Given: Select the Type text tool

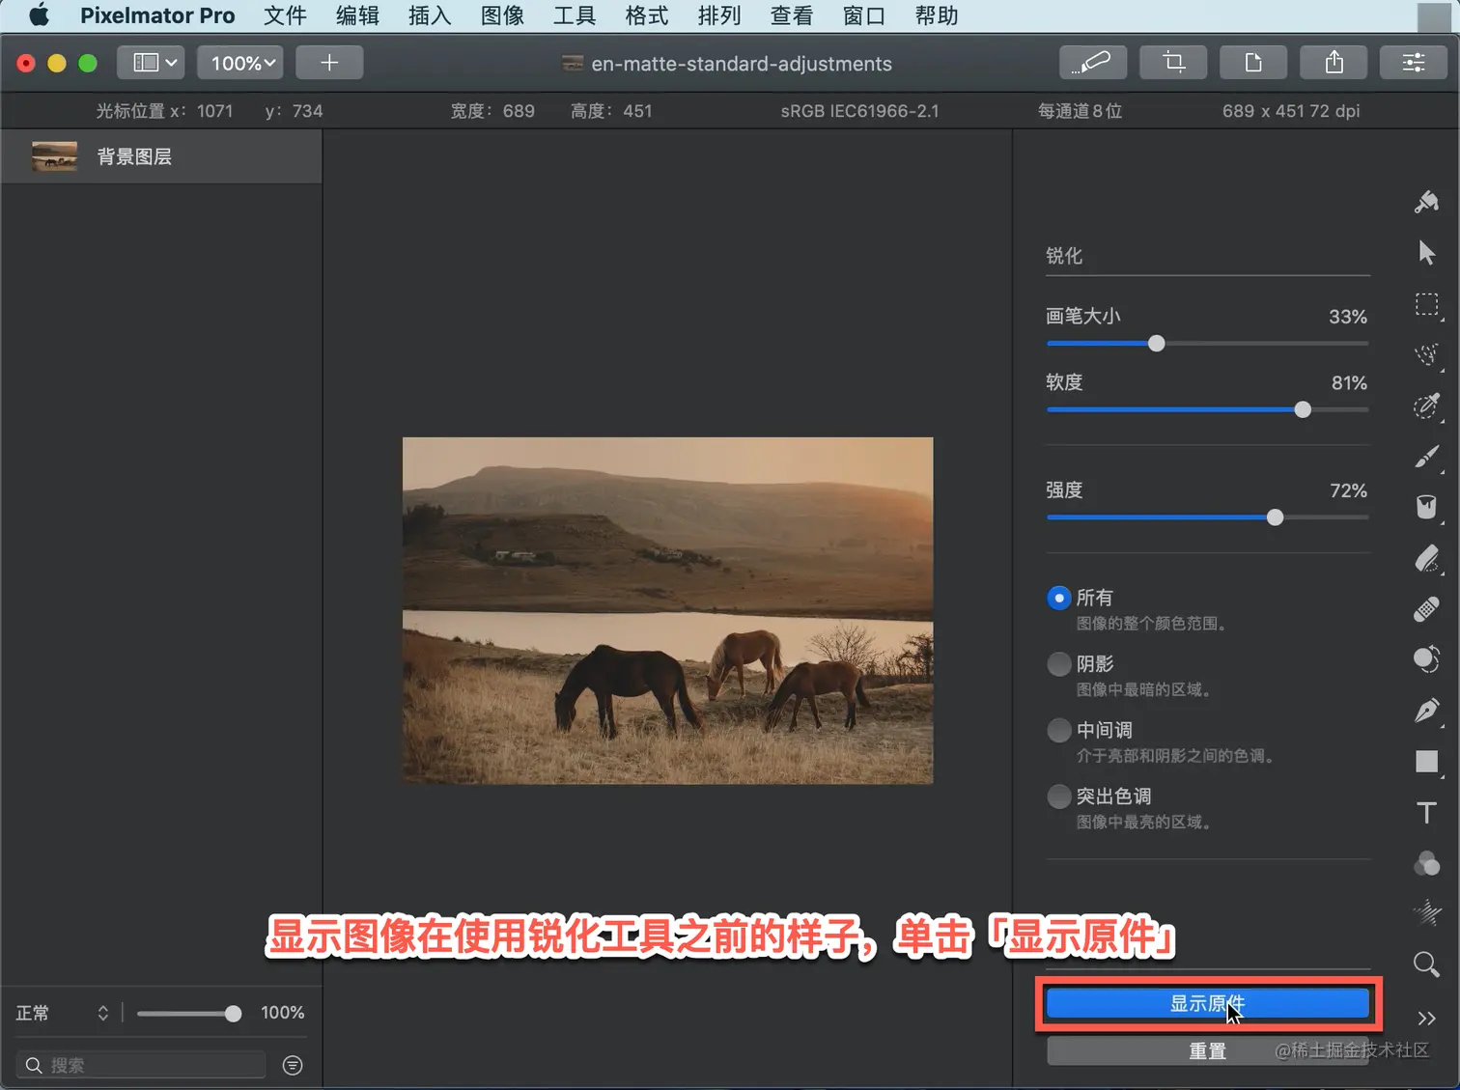Looking at the screenshot, I should [1426, 813].
